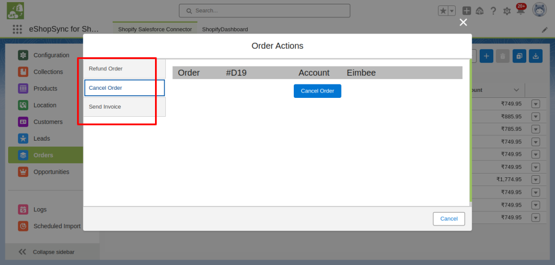555x265 pixels.
Task: Sort by the amount column chevron
Action: coord(517,90)
